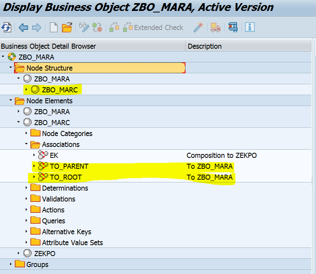Screen dimensions: 316x274
Task: Expand the Determinations folder
Action: 27,188
